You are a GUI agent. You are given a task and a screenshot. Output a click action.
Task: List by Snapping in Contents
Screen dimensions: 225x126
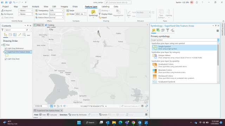pos(24,35)
